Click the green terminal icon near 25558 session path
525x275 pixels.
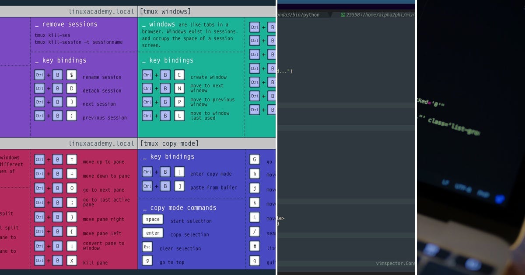[x=343, y=14]
